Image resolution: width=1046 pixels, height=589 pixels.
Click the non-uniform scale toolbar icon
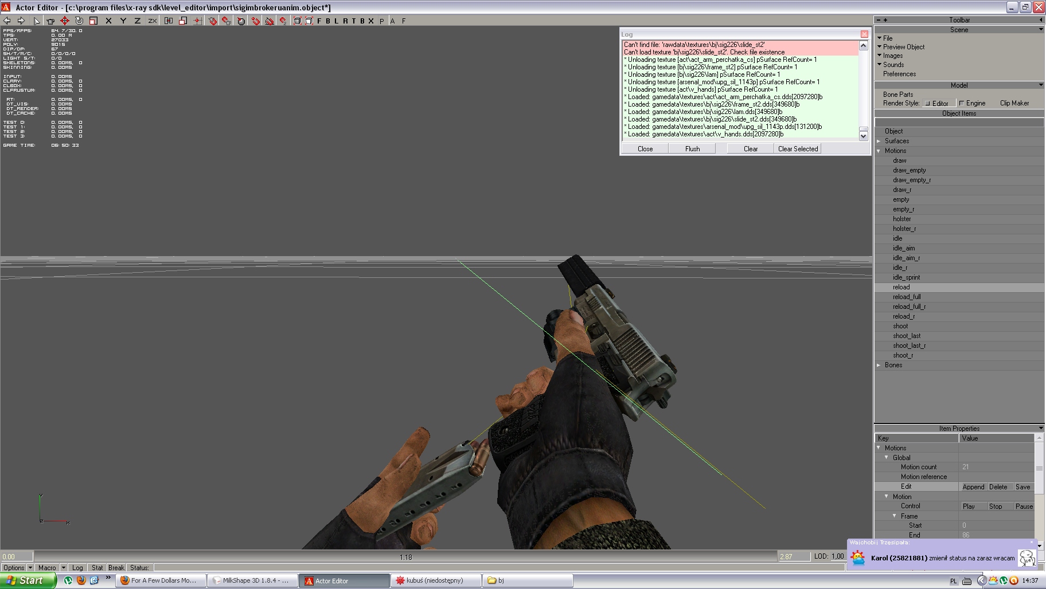[x=183, y=21]
